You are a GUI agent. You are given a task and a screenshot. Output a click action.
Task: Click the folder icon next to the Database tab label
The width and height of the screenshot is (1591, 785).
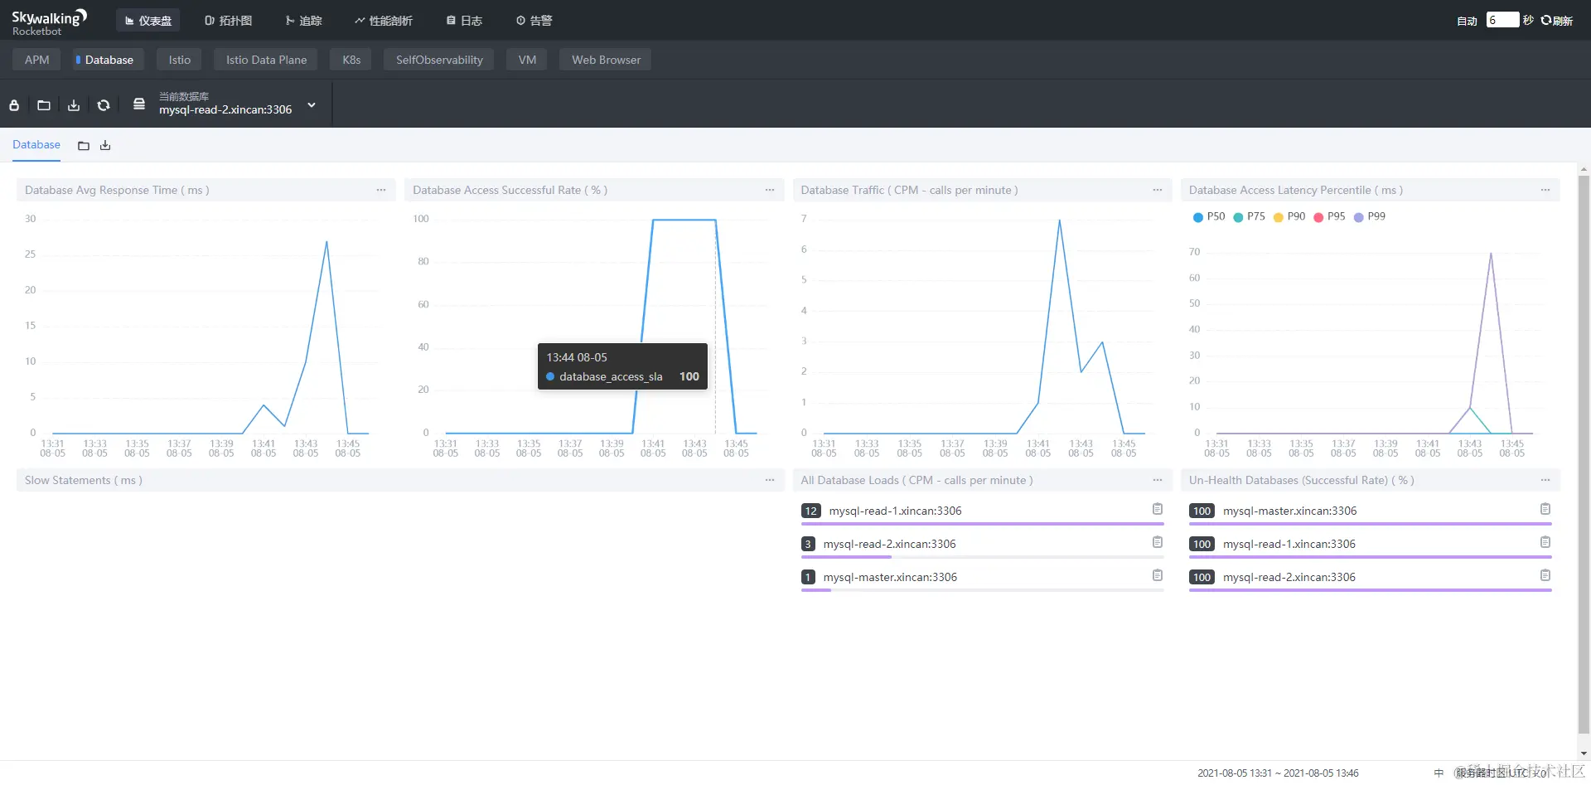click(84, 146)
